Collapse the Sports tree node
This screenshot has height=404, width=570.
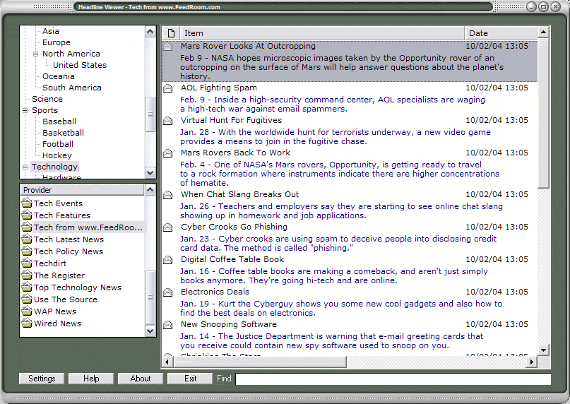[x=25, y=110]
